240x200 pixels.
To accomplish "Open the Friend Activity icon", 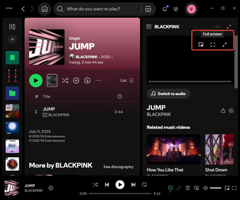I will pyautogui.click(x=176, y=9).
